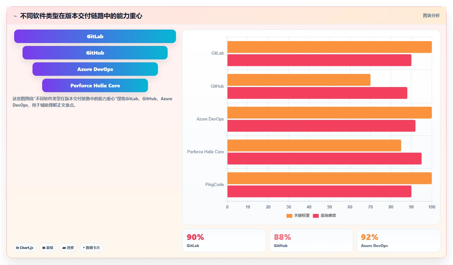453x265 pixels.
Task: Click GitLab red 落地难度 bar
Action: pyautogui.click(x=319, y=60)
